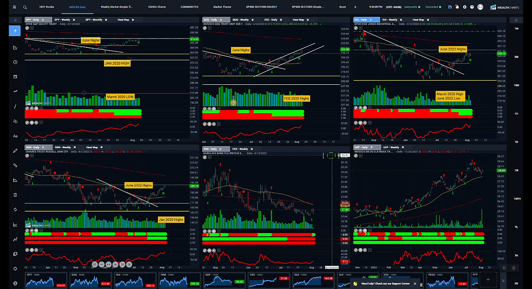Select the line drawing tool
The image size is (532, 289).
pyautogui.click(x=15, y=106)
